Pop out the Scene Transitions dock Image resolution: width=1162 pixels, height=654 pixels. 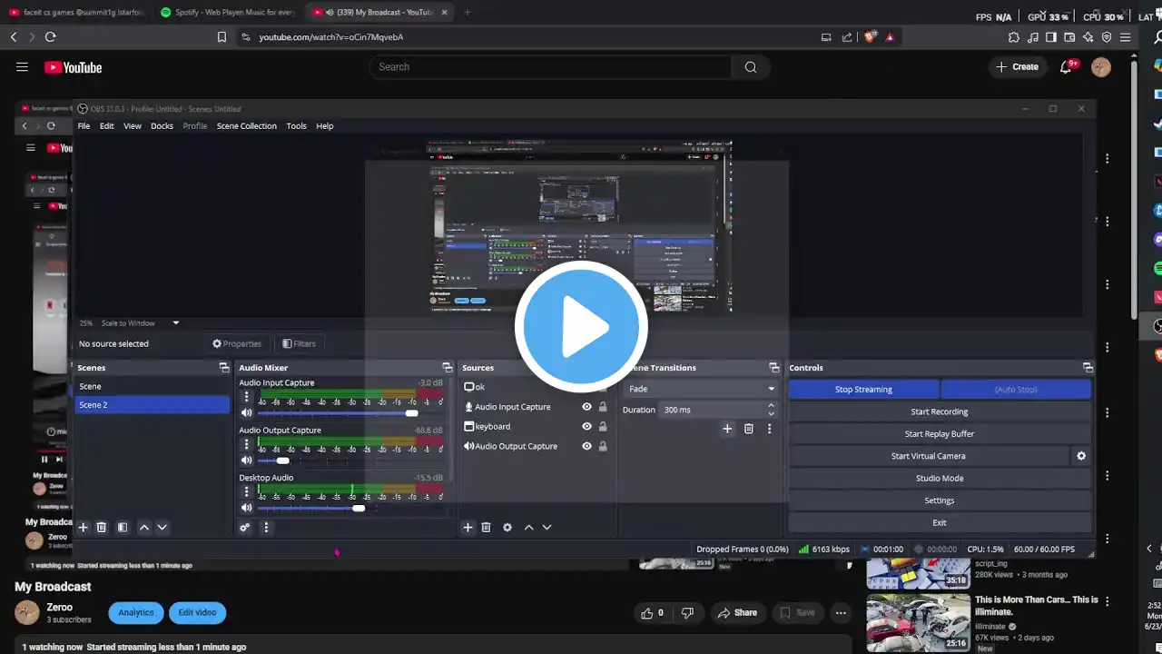(774, 368)
